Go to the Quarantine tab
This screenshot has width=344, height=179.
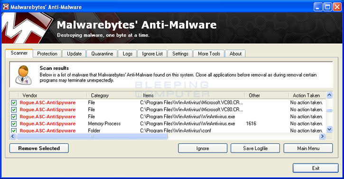(x=102, y=54)
